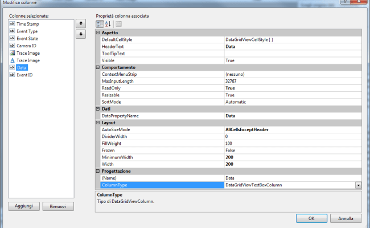The image size is (370, 228).
Task: Collapse the Dati category
Action: 98,109
